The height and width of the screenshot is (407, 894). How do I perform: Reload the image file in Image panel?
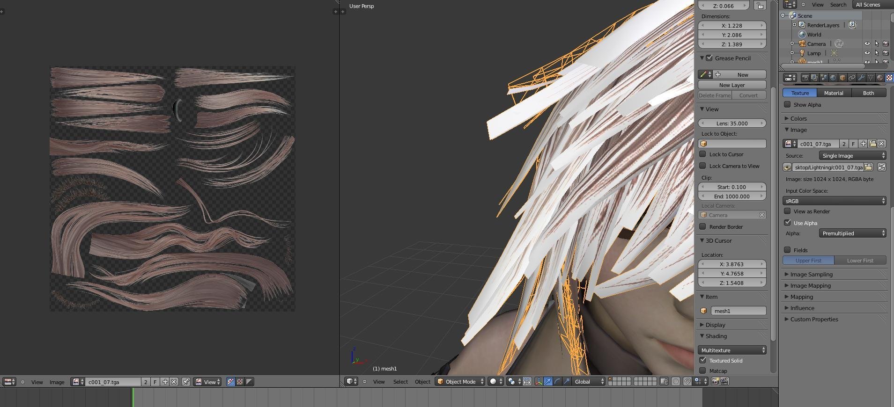click(x=882, y=167)
